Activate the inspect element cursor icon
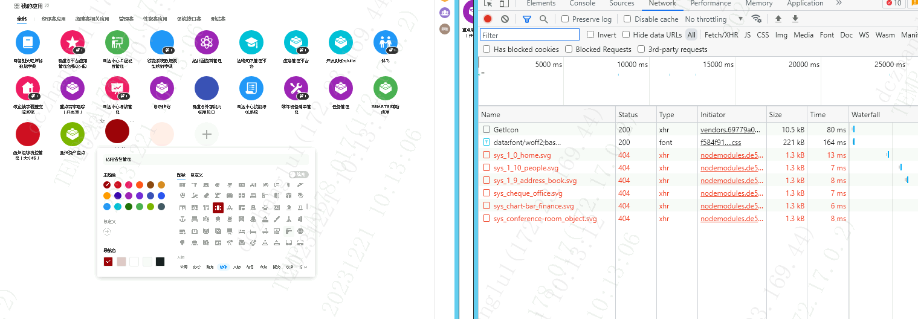 tap(488, 4)
